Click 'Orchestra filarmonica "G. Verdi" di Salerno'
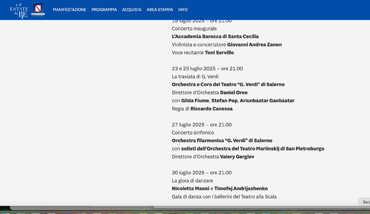This screenshot has height=214, width=370. click(x=222, y=141)
